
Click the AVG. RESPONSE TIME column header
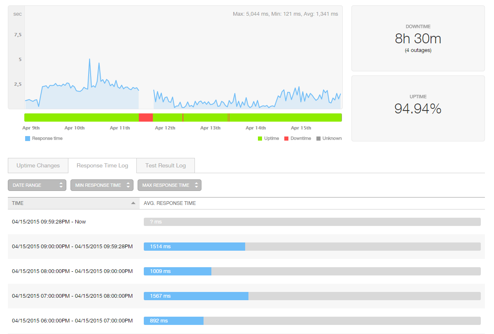(169, 203)
